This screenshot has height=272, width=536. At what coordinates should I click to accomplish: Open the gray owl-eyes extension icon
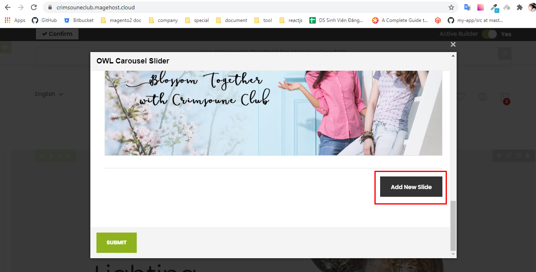coord(507,7)
